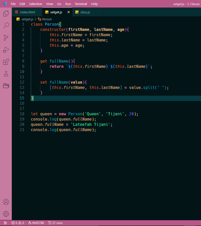Open the Extensions view
The image size is (201, 226).
6,62
